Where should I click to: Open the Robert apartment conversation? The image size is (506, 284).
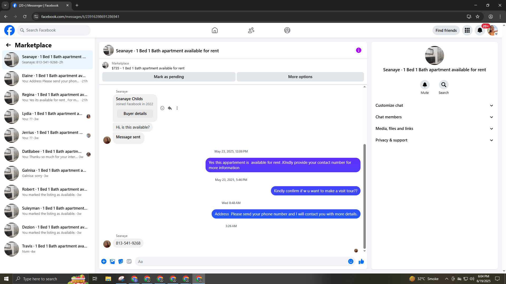click(x=47, y=192)
